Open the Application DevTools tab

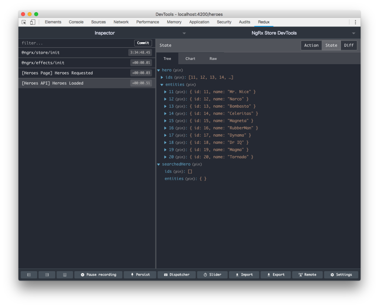tap(199, 22)
